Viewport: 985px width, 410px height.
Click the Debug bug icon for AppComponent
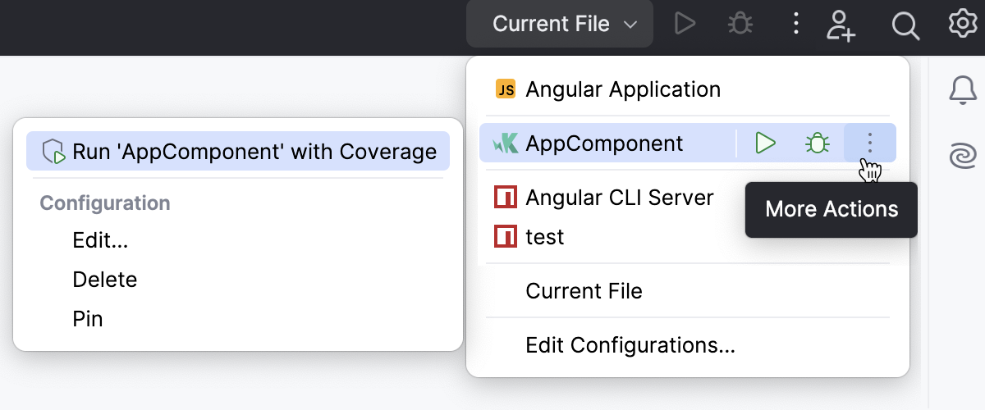(x=817, y=143)
